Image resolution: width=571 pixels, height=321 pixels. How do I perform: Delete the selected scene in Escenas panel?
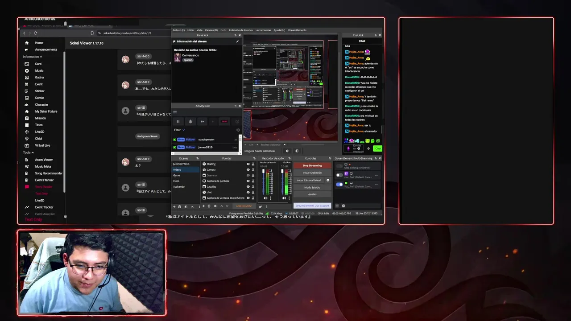coord(179,206)
